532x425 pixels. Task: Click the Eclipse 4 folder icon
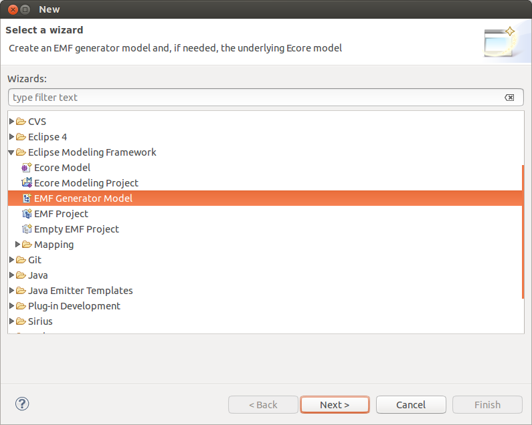[x=21, y=136]
